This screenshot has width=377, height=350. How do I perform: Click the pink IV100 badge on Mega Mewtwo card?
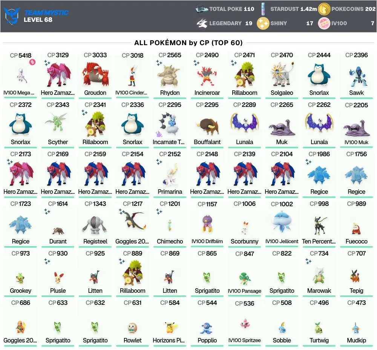coord(32,62)
